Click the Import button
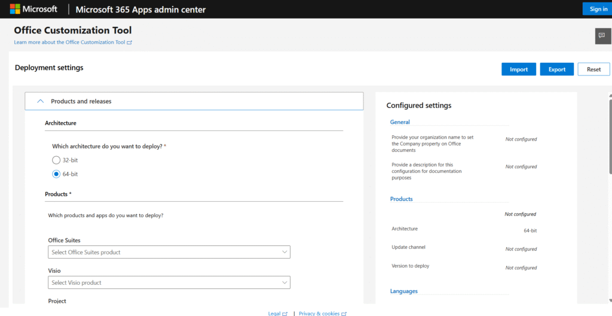 coord(519,69)
